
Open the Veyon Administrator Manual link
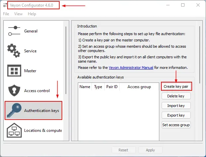131,68
